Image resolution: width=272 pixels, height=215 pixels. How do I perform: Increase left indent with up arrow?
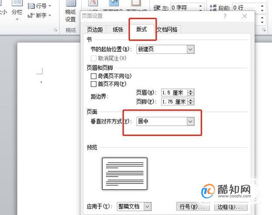coord(200,6)
